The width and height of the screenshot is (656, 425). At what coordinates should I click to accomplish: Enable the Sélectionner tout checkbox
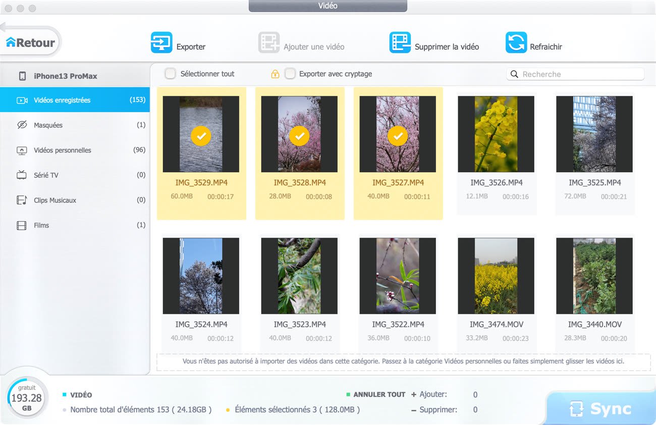[171, 74]
